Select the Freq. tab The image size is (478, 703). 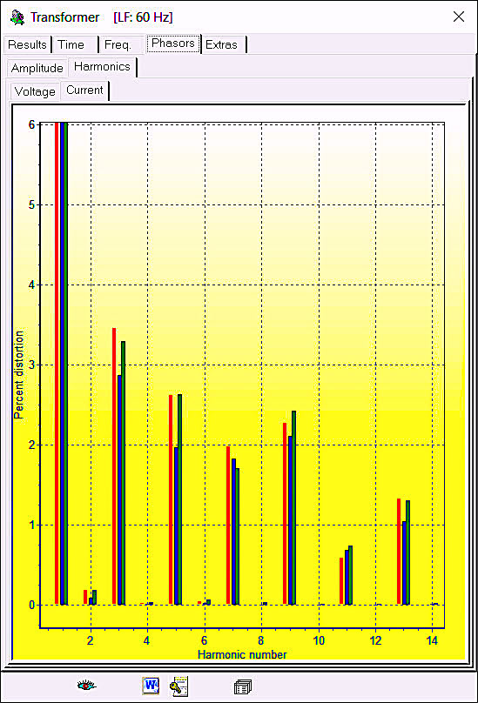118,45
